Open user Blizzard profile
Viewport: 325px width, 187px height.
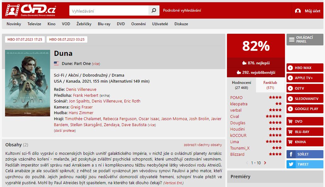coord(237,155)
